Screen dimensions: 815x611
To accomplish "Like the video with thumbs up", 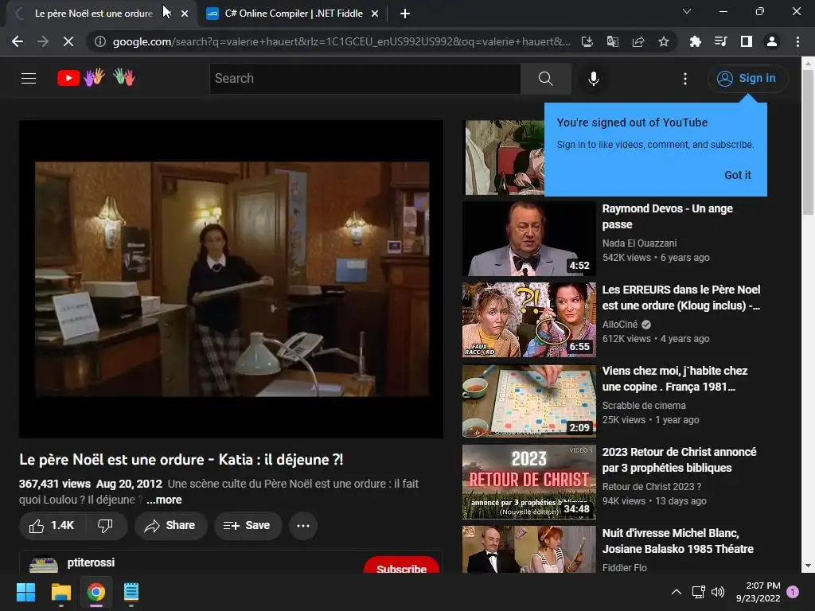I will point(52,526).
